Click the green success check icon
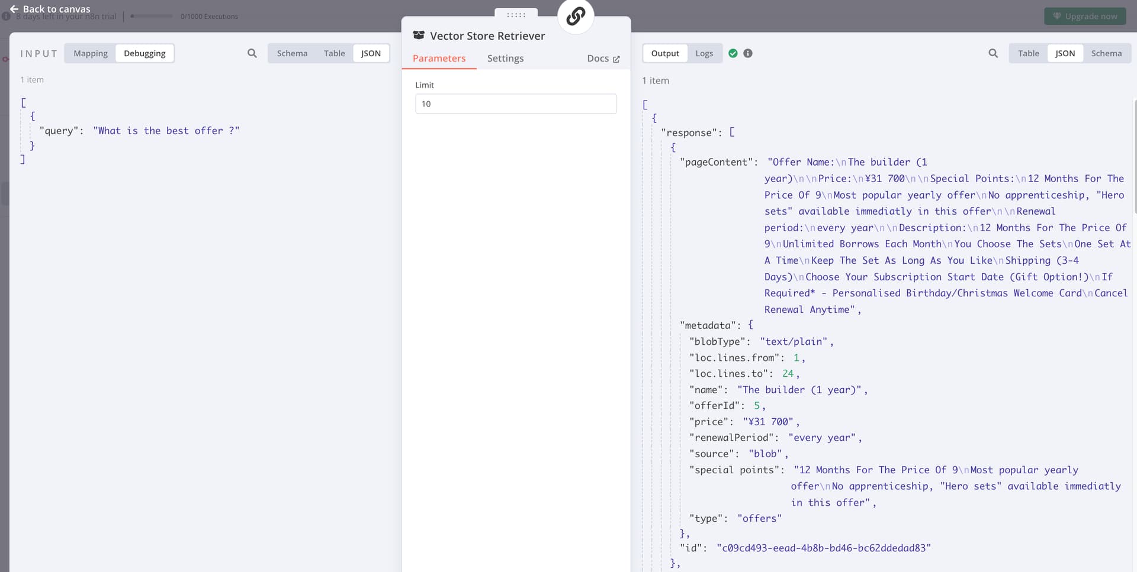 point(733,53)
